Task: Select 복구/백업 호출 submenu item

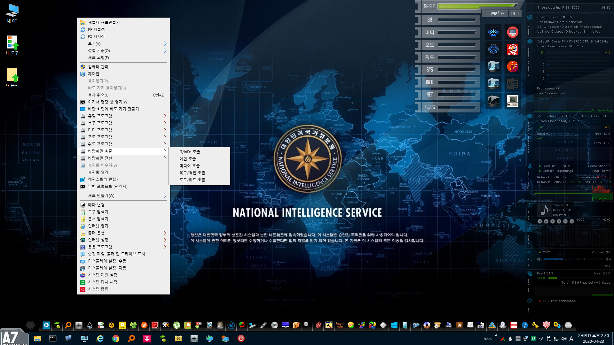Action: (x=199, y=173)
